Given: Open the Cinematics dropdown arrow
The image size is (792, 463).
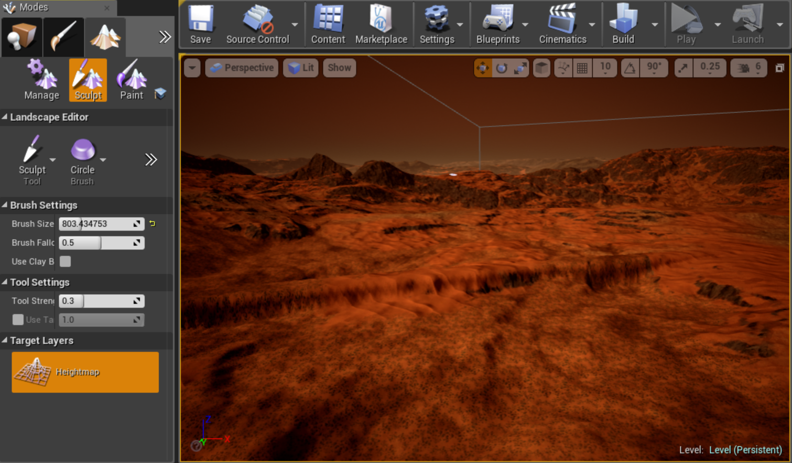Looking at the screenshot, I should click(592, 25).
